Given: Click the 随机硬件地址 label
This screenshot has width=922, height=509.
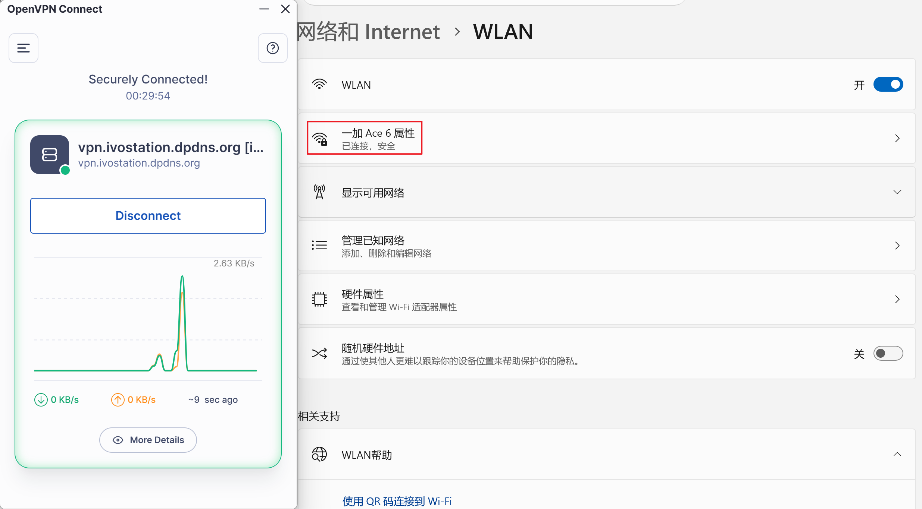Looking at the screenshot, I should 373,348.
